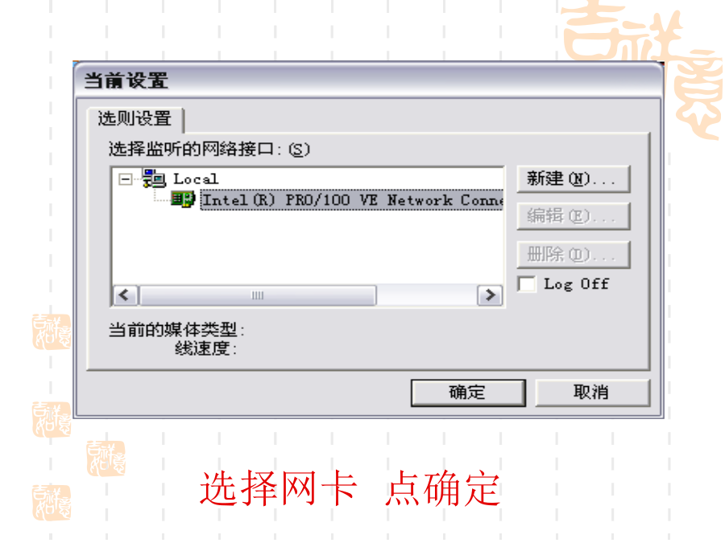The width and height of the screenshot is (725, 543).
Task: Cancel the dialog with 取消
Action: 592,393
